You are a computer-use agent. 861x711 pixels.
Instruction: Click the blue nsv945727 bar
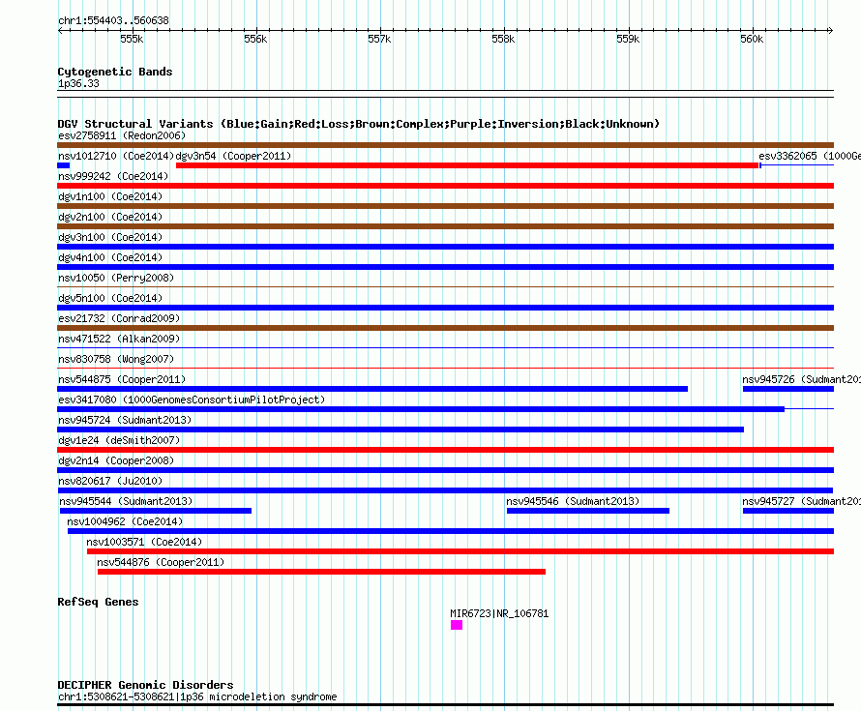click(x=788, y=511)
